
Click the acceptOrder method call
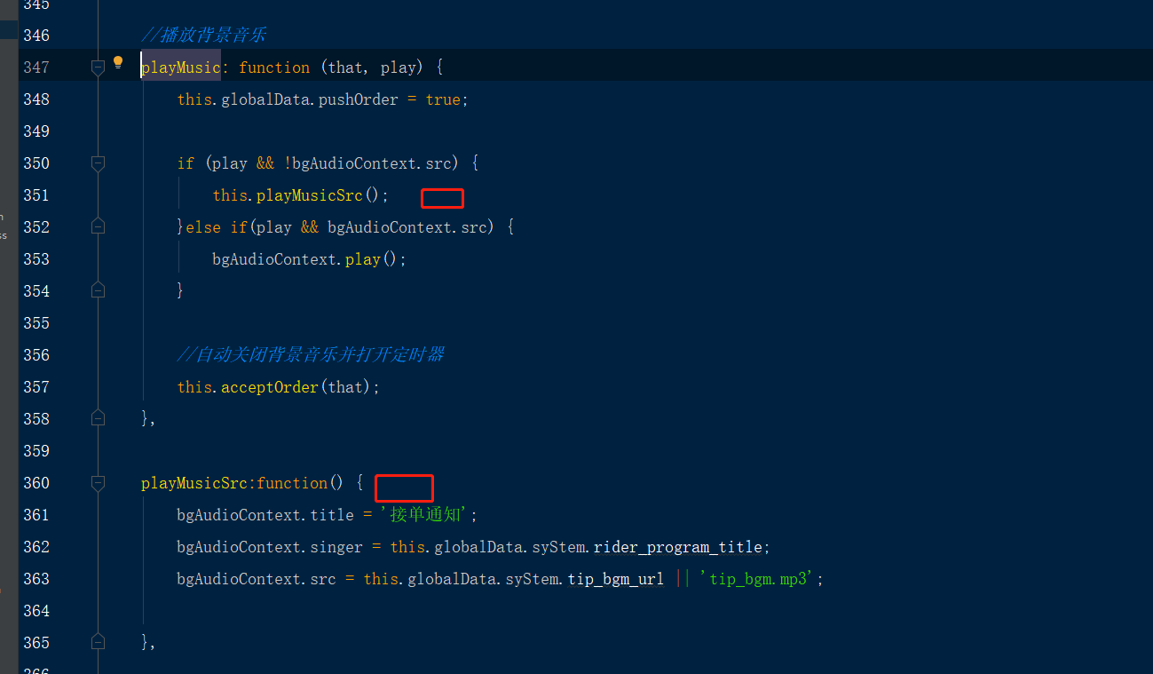tap(270, 387)
